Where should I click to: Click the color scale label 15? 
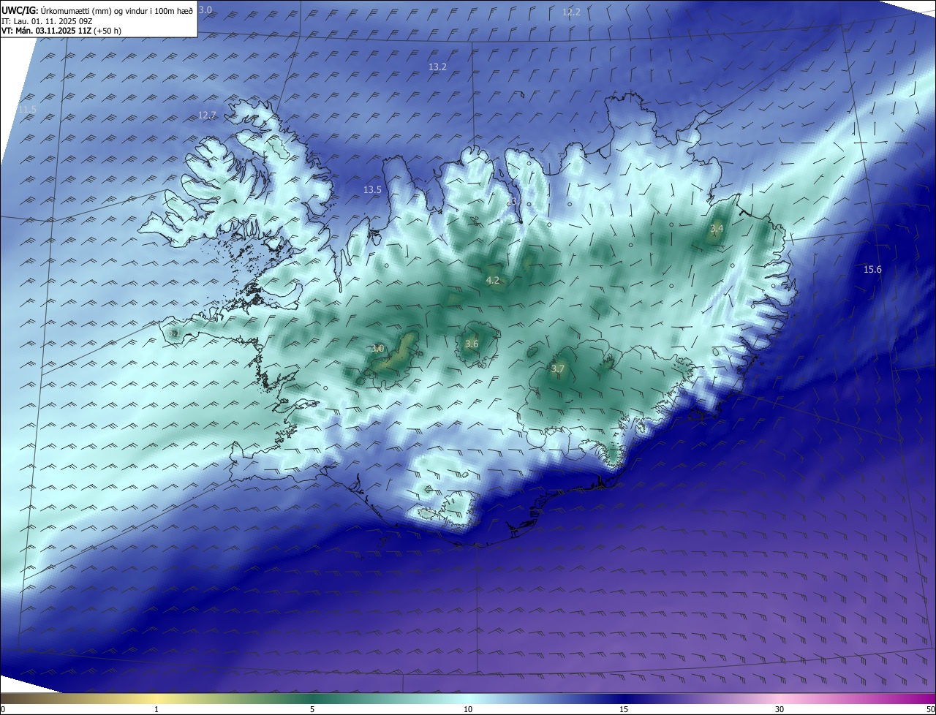click(624, 709)
